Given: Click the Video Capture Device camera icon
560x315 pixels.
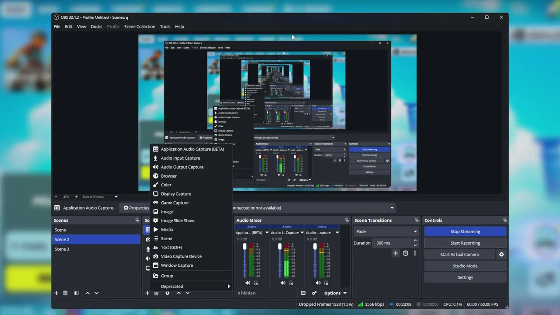Looking at the screenshot, I should pos(155,256).
